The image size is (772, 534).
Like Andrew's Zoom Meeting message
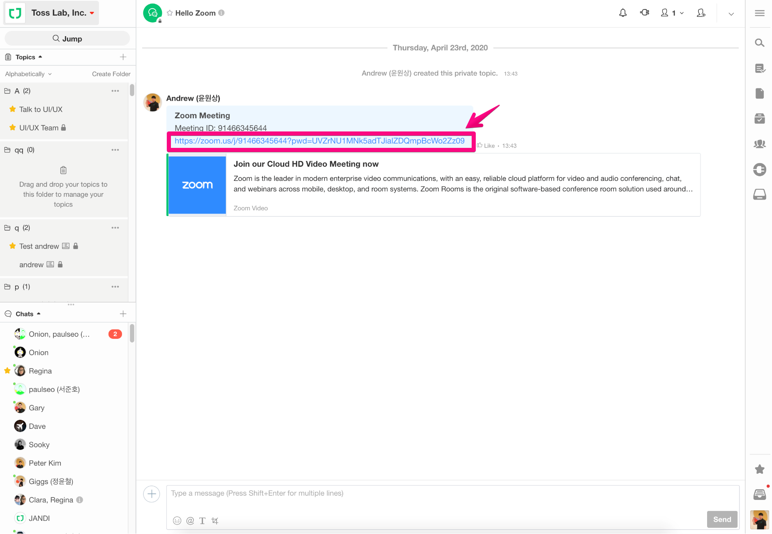click(486, 145)
